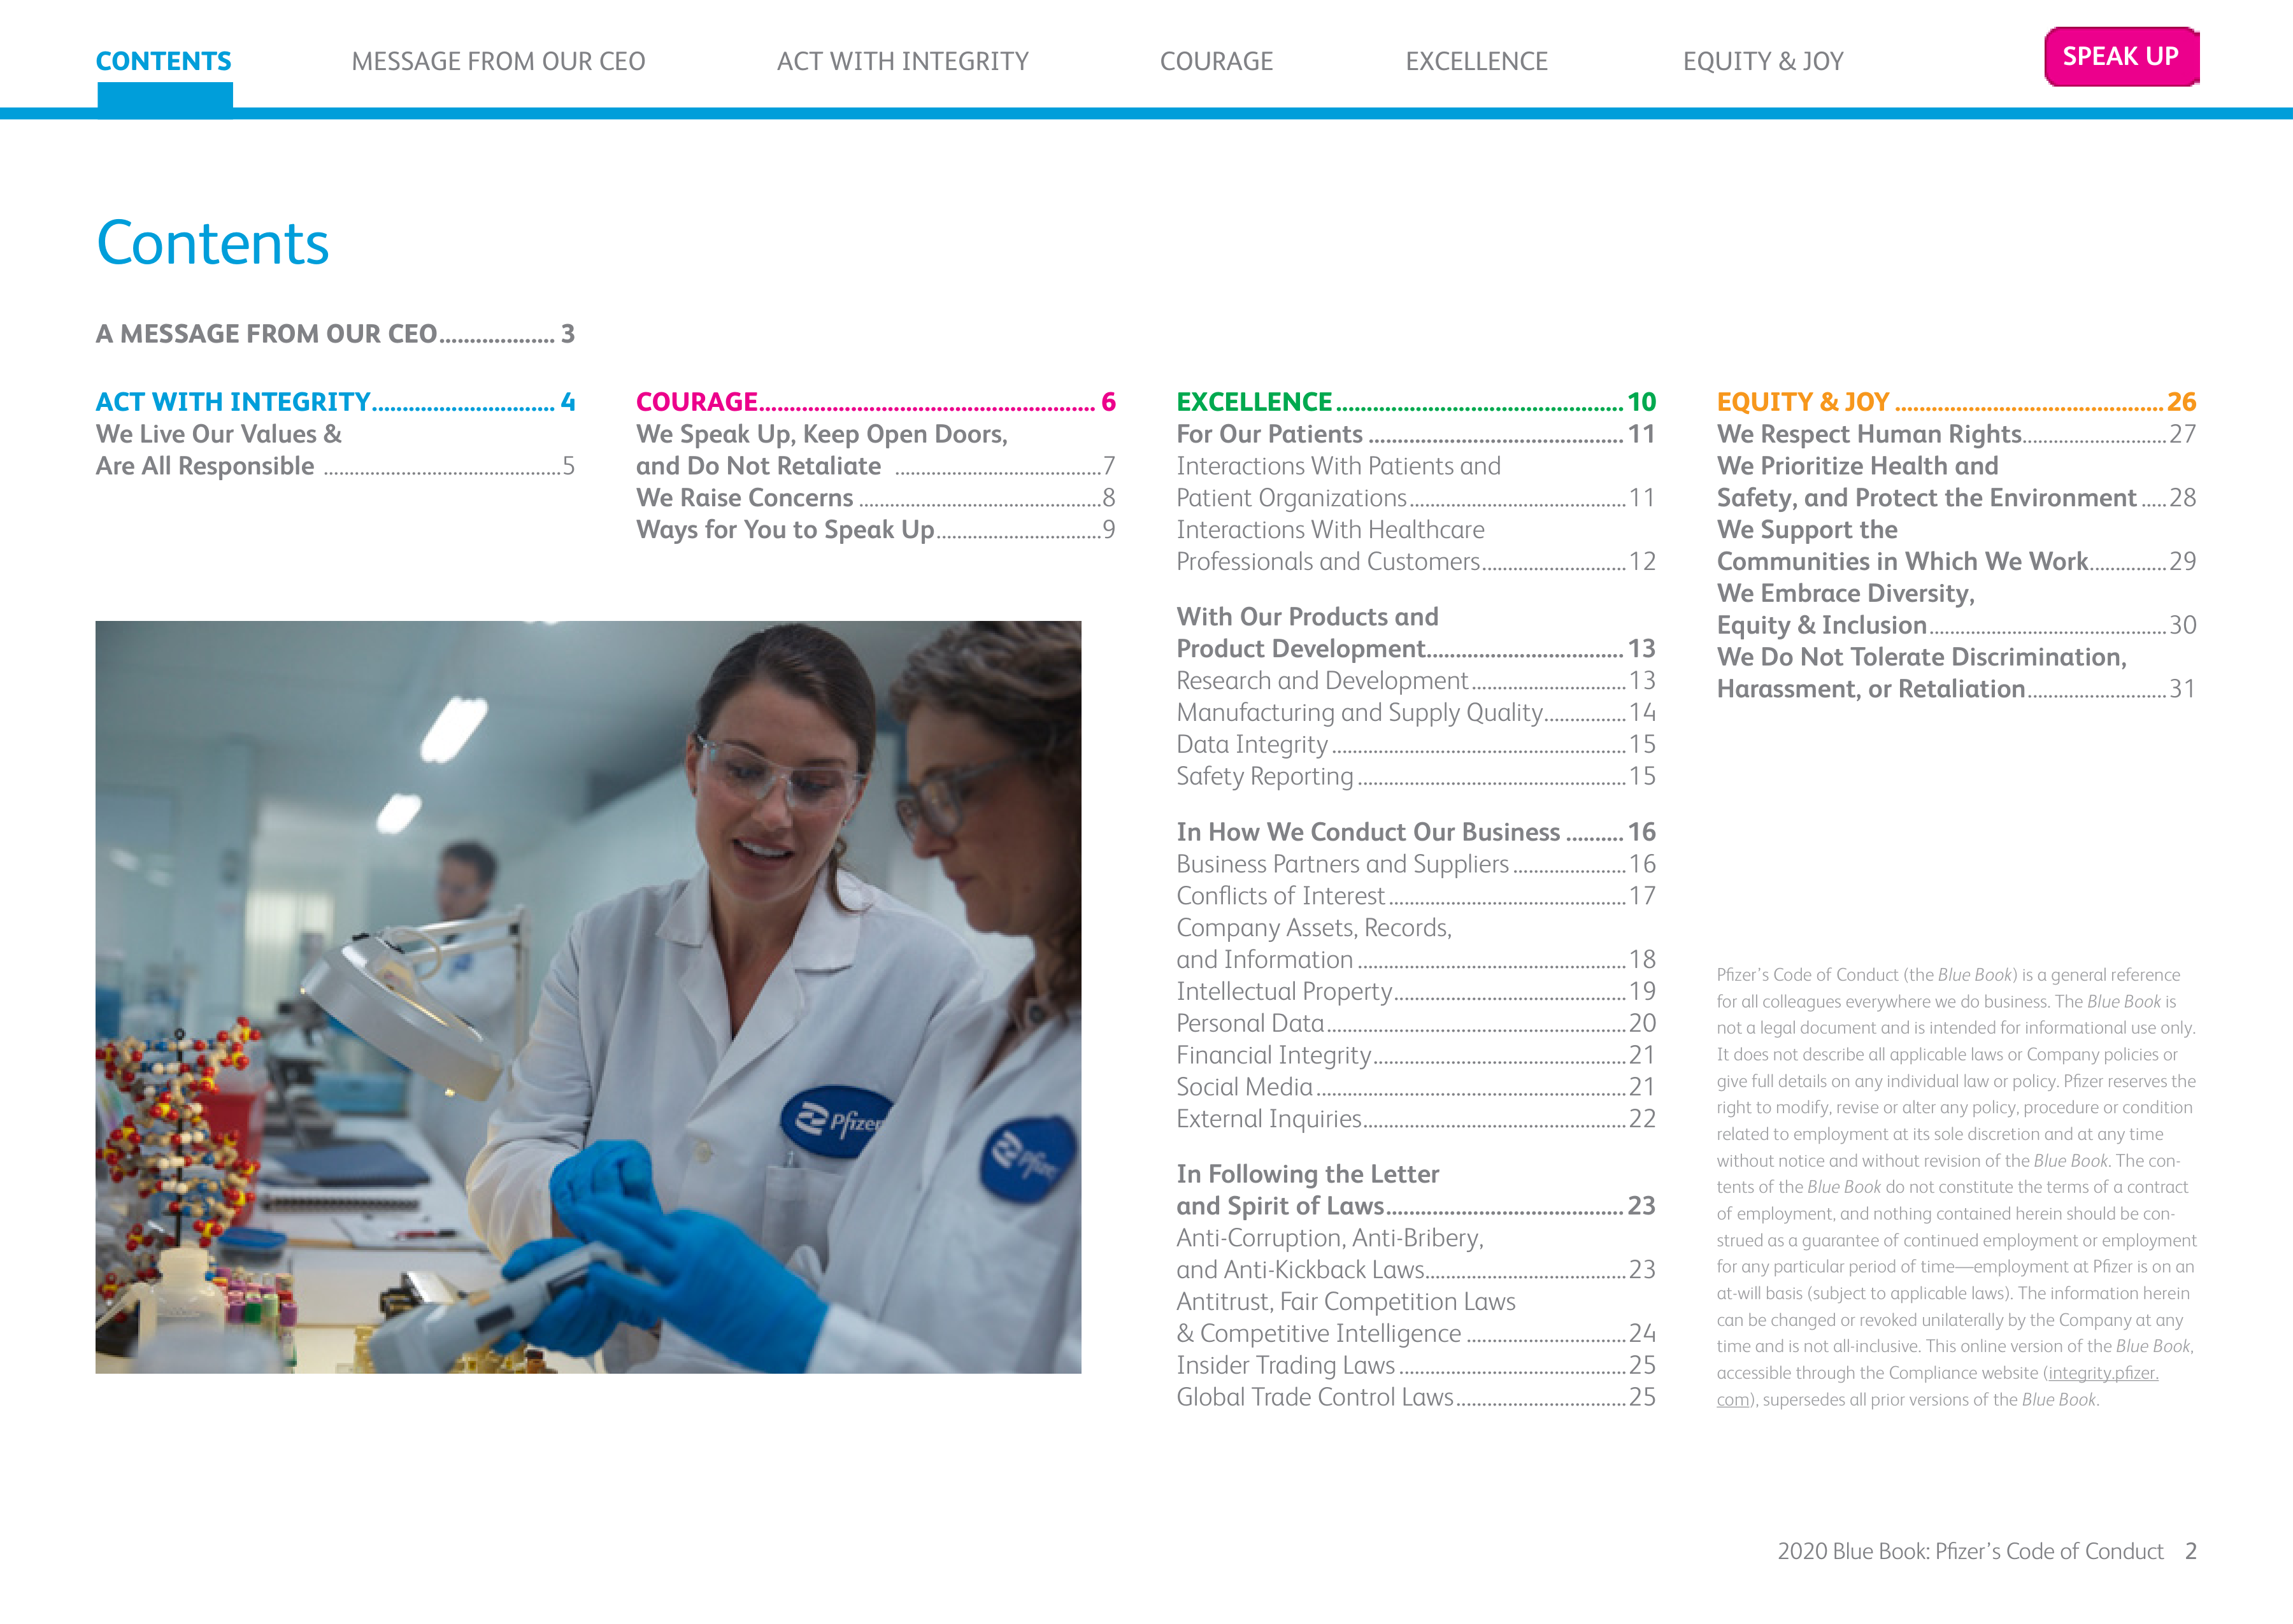
Task: Open 'Patient Organizations' page 11 entry
Action: [1416, 498]
